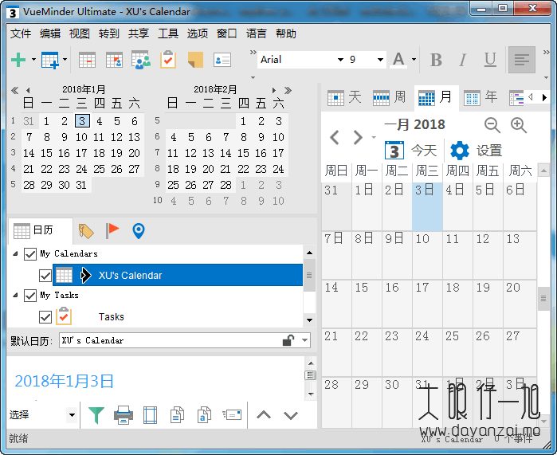Click the 设置 settings label
The width and height of the screenshot is (557, 455).
tap(489, 151)
